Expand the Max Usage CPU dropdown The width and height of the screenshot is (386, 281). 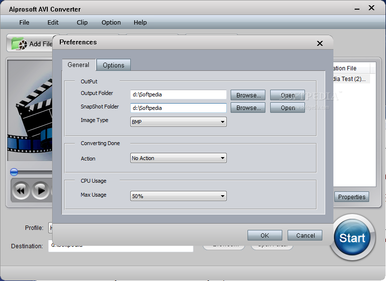[x=178, y=196]
